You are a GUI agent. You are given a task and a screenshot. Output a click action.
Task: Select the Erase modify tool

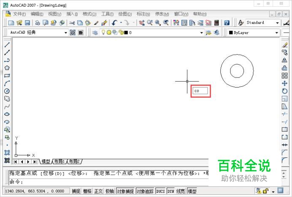click(x=284, y=45)
